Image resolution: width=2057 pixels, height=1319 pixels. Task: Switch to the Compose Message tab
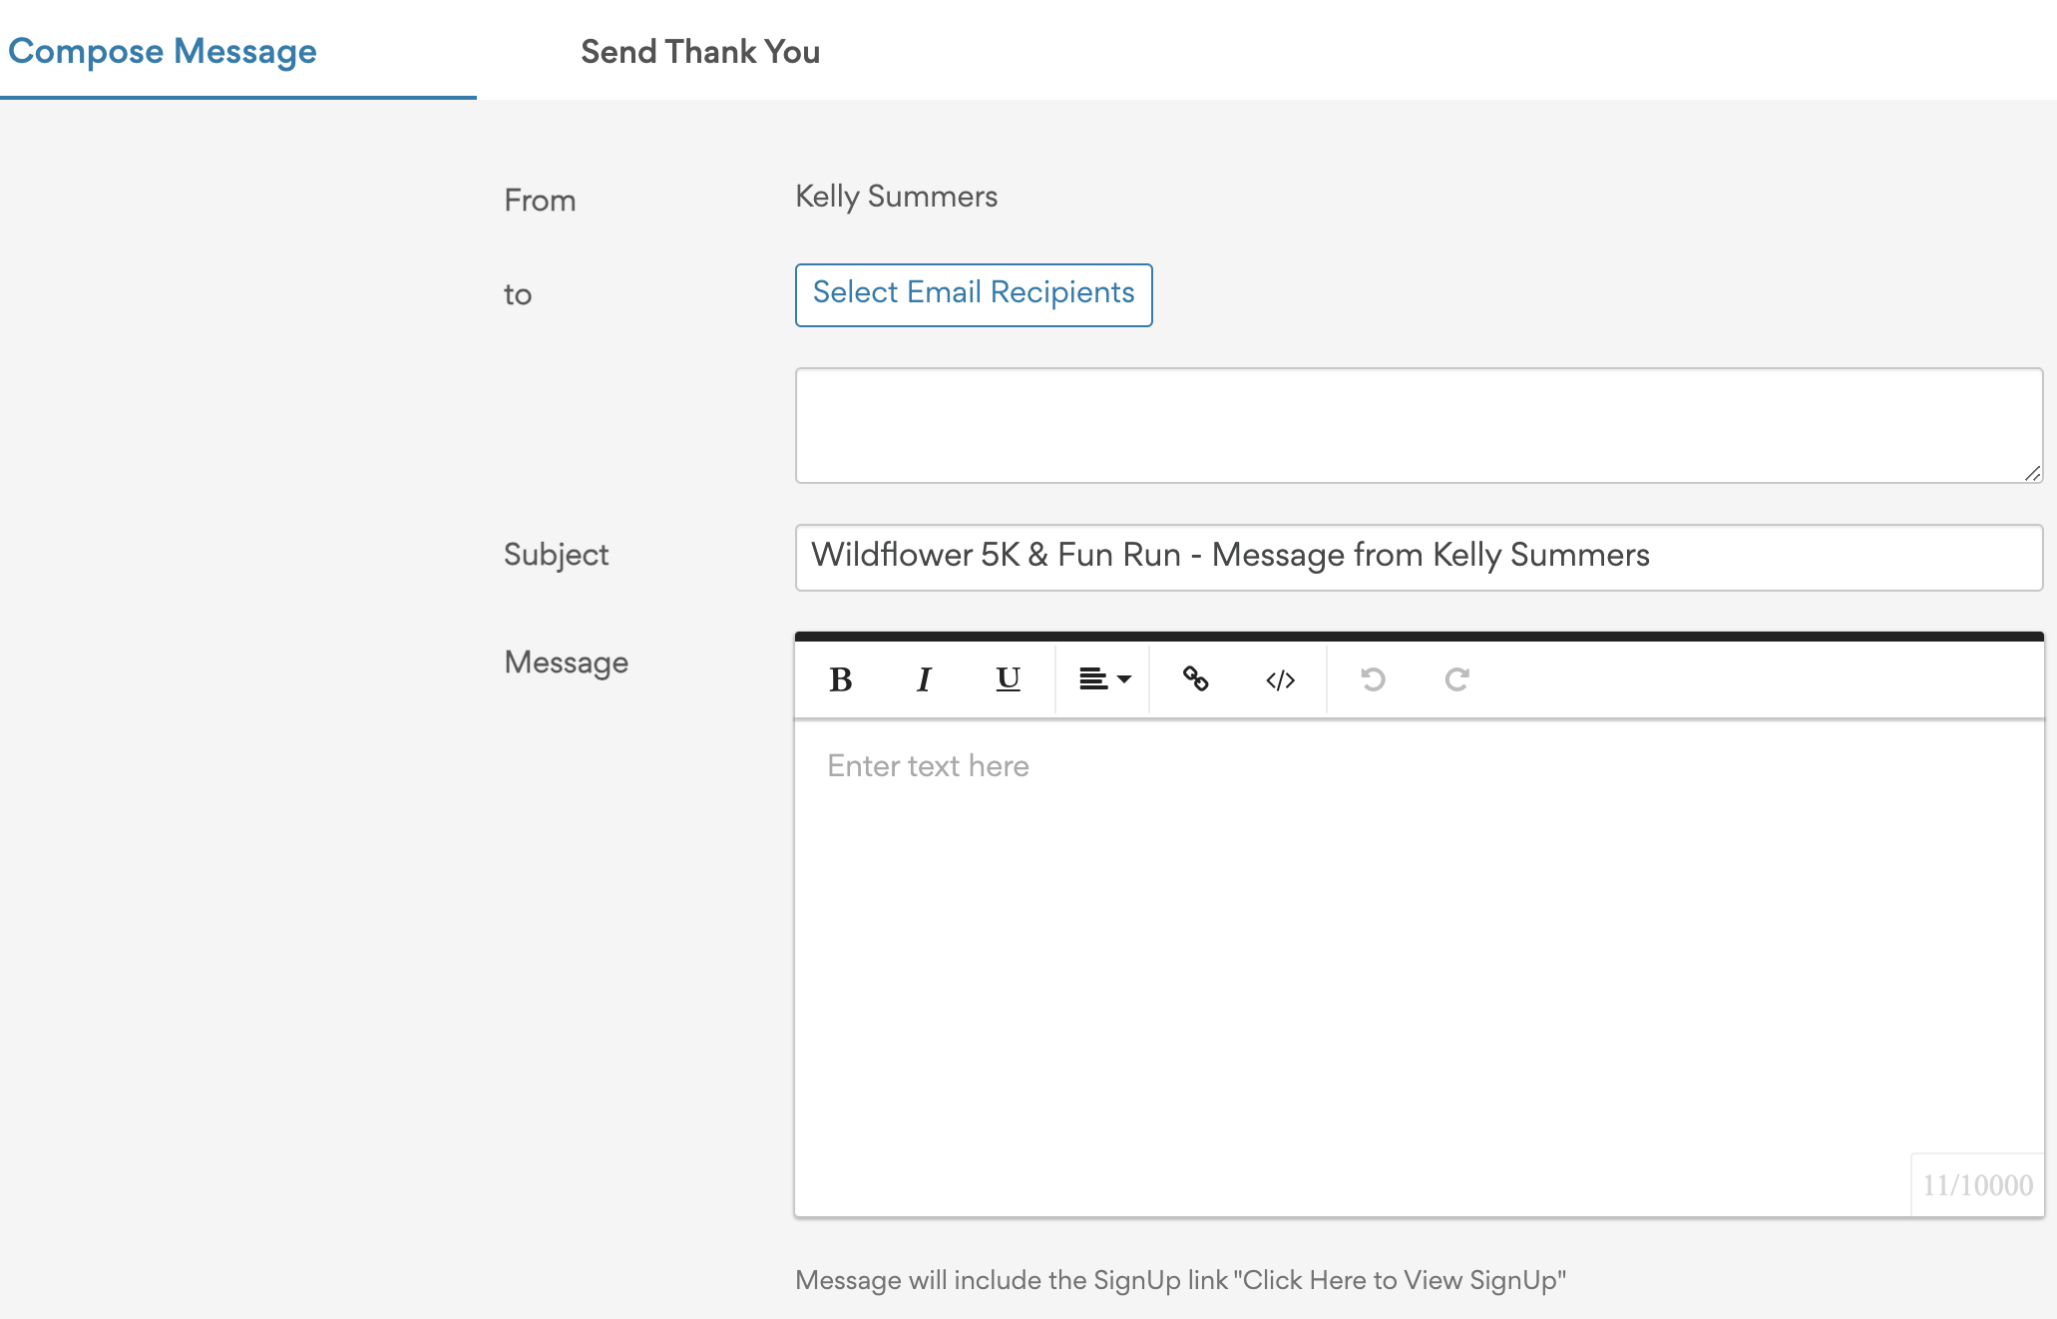tap(163, 51)
